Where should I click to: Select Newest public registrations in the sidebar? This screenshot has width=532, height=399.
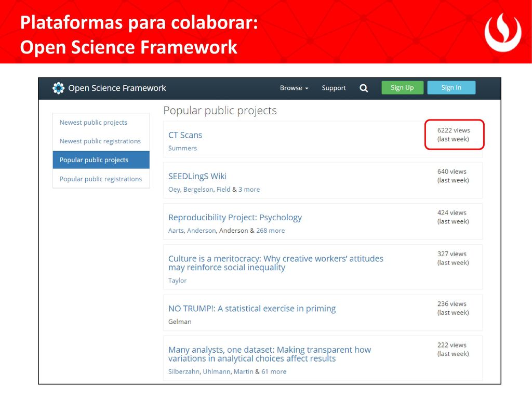click(100, 141)
